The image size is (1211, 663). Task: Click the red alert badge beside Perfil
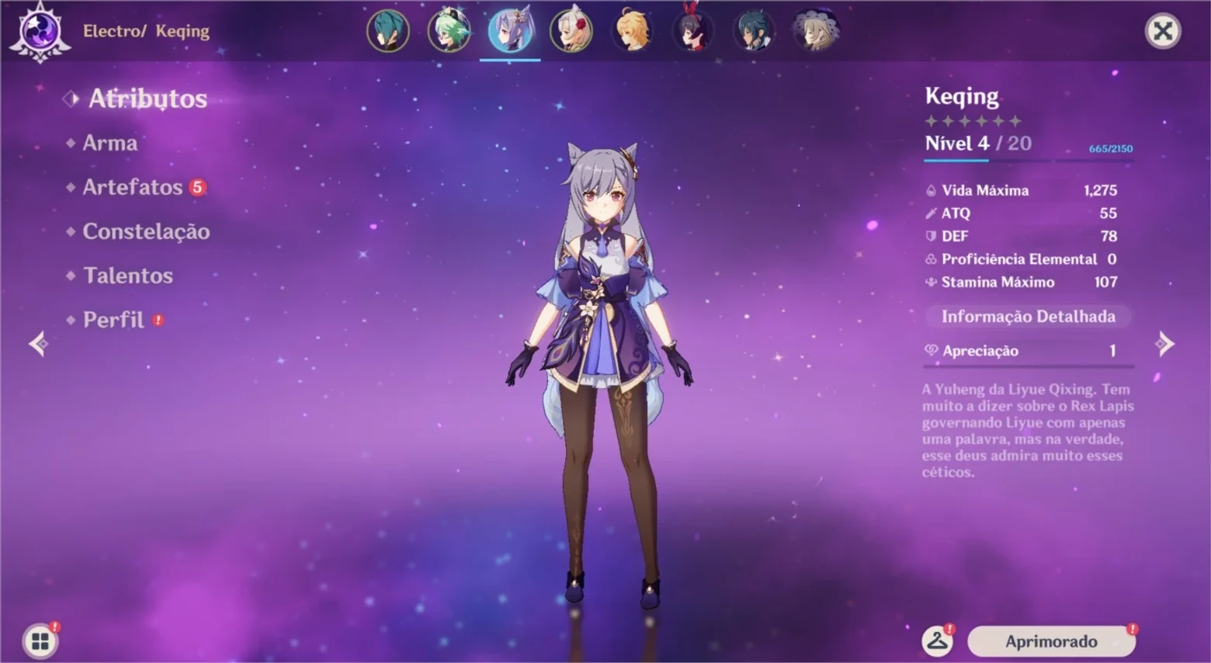point(158,320)
